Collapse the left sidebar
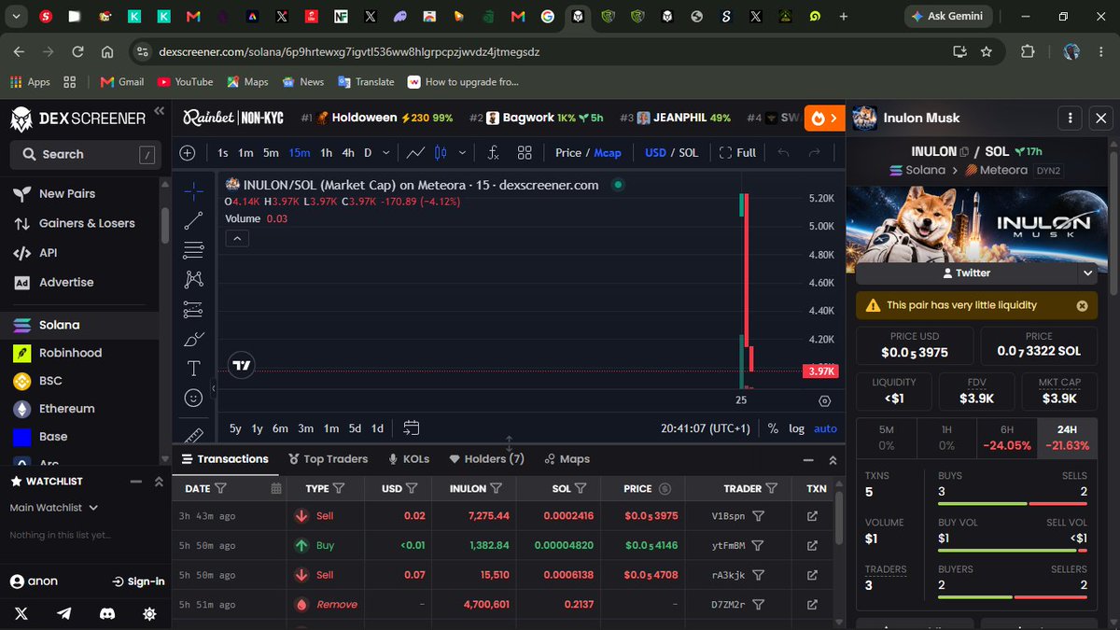Image resolution: width=1120 pixels, height=630 pixels. [159, 111]
